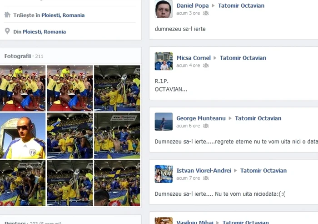Open bottom-right photo with yellow-blue flag

point(117,183)
